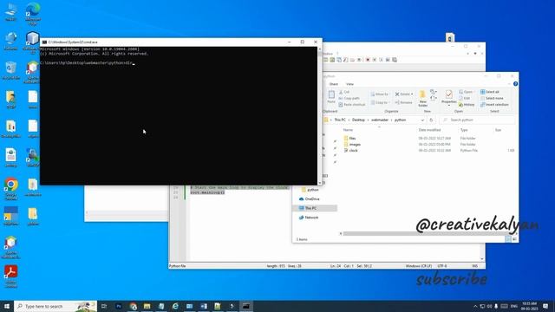555x312 pixels.
Task: Click Cut in the Clipboard group
Action: (x=343, y=92)
